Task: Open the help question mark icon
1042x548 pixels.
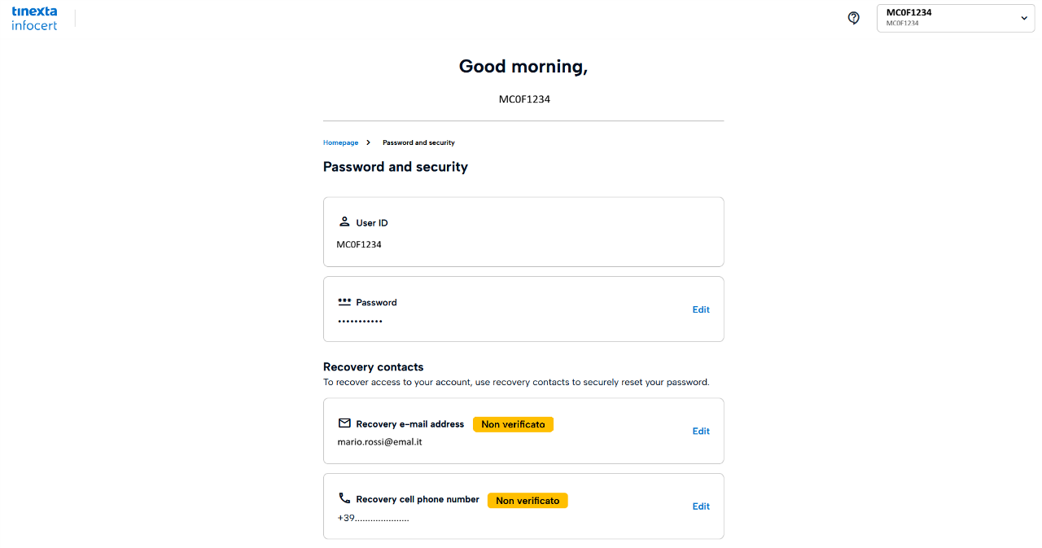Action: tap(853, 18)
